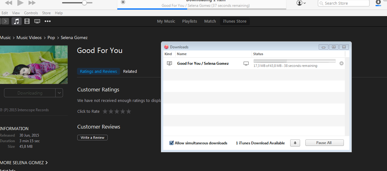Image resolution: width=387 pixels, height=171 pixels.
Task: Open the Store menu
Action: pyautogui.click(x=46, y=13)
